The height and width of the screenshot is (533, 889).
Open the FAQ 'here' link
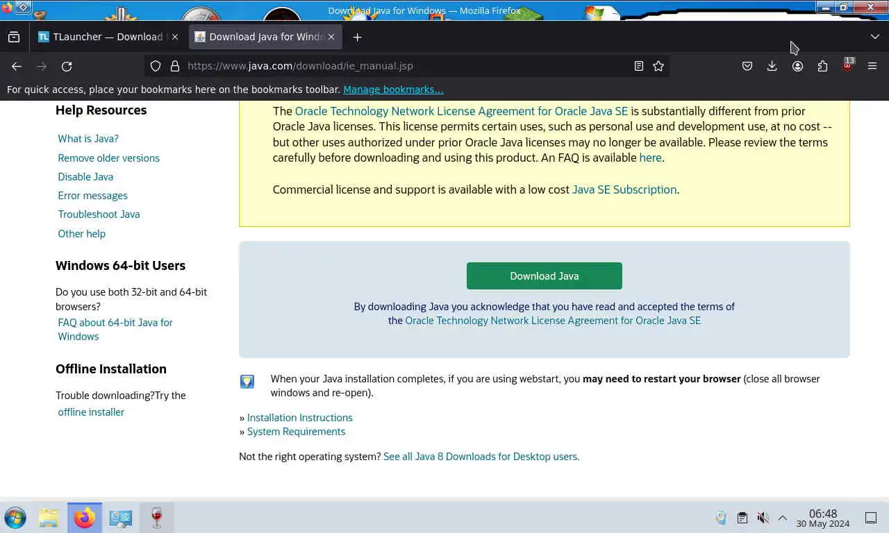(650, 158)
